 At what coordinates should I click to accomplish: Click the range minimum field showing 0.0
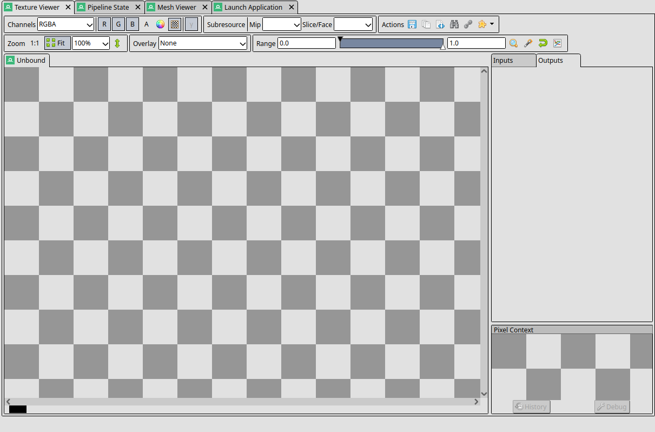306,43
